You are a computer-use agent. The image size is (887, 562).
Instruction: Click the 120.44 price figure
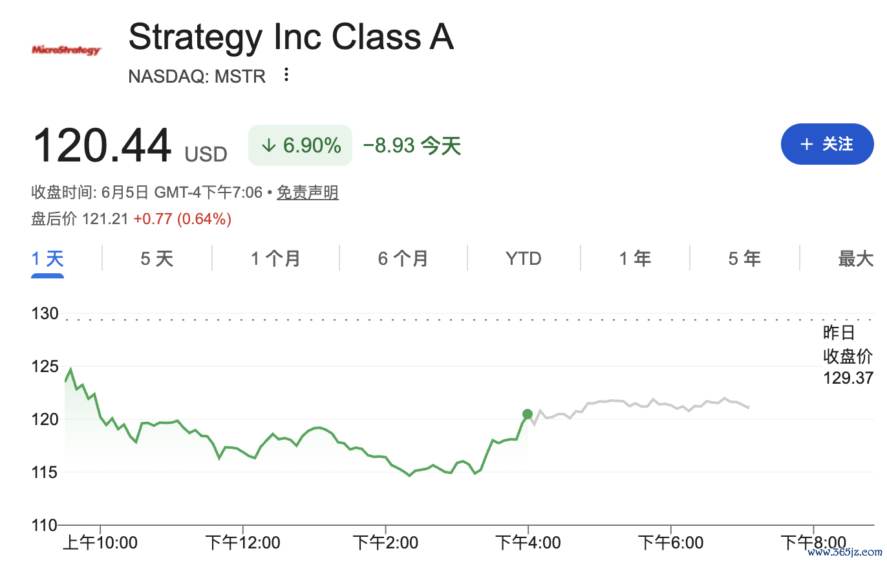click(102, 145)
